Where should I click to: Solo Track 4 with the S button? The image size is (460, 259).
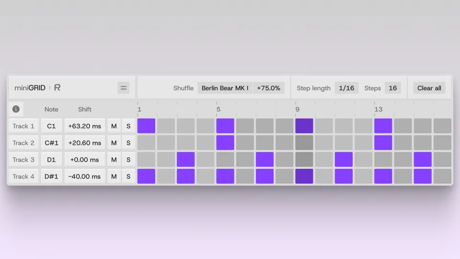pos(128,176)
